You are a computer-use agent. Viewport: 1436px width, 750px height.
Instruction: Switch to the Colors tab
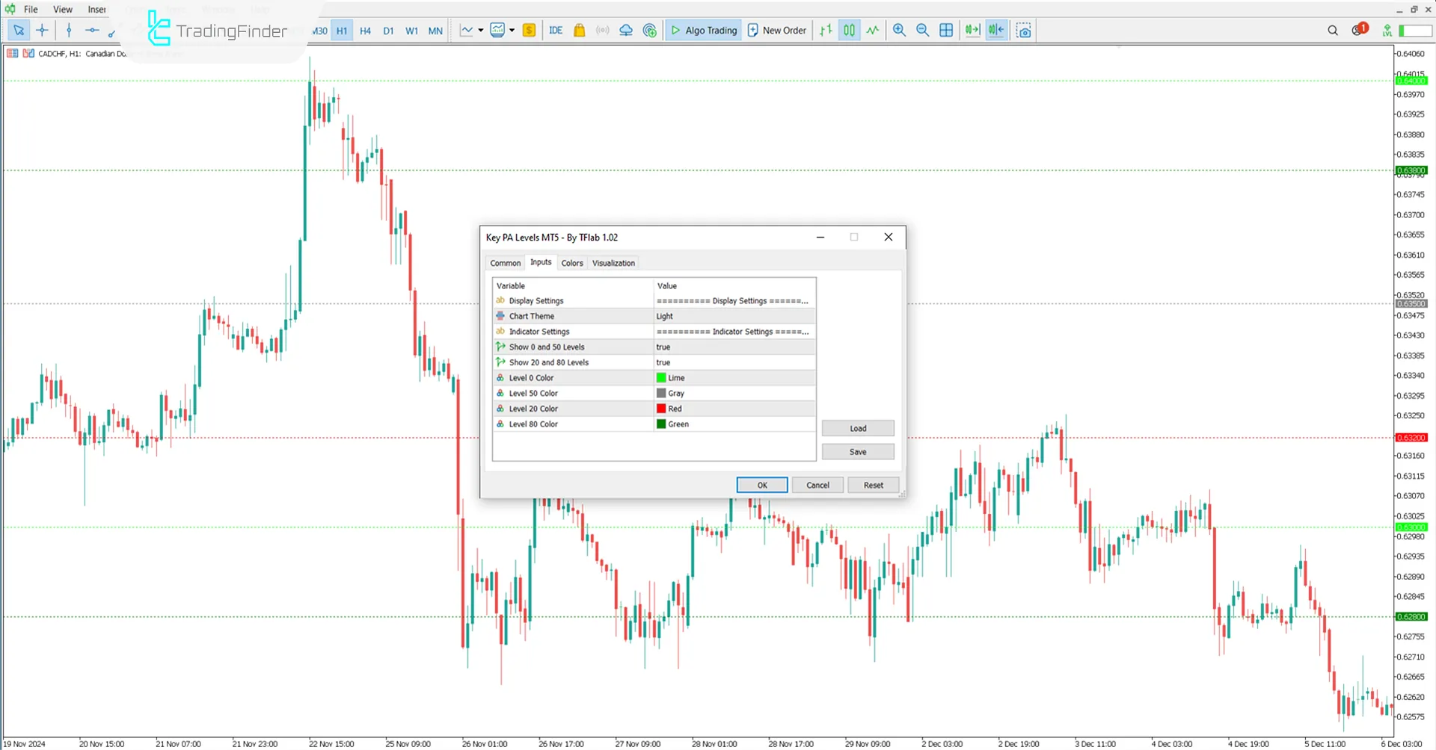(x=571, y=263)
